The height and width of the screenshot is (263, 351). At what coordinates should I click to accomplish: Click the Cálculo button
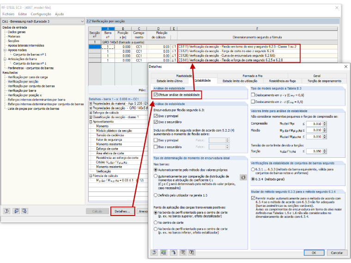tap(97, 211)
